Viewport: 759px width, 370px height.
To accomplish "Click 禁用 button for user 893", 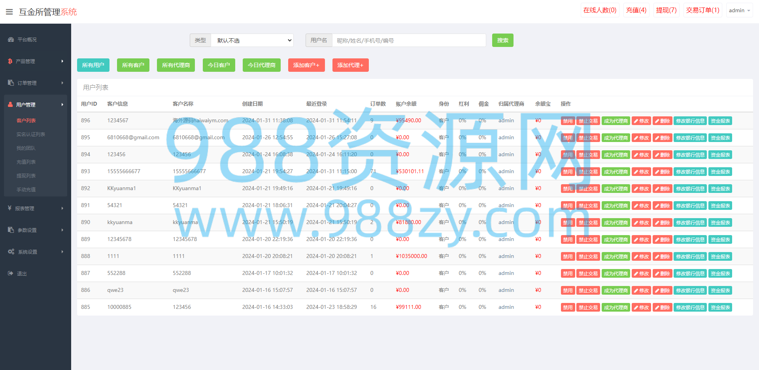I will coord(568,172).
